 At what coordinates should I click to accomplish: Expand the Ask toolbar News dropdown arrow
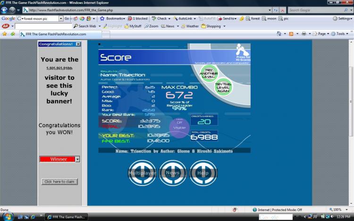click(x=177, y=26)
